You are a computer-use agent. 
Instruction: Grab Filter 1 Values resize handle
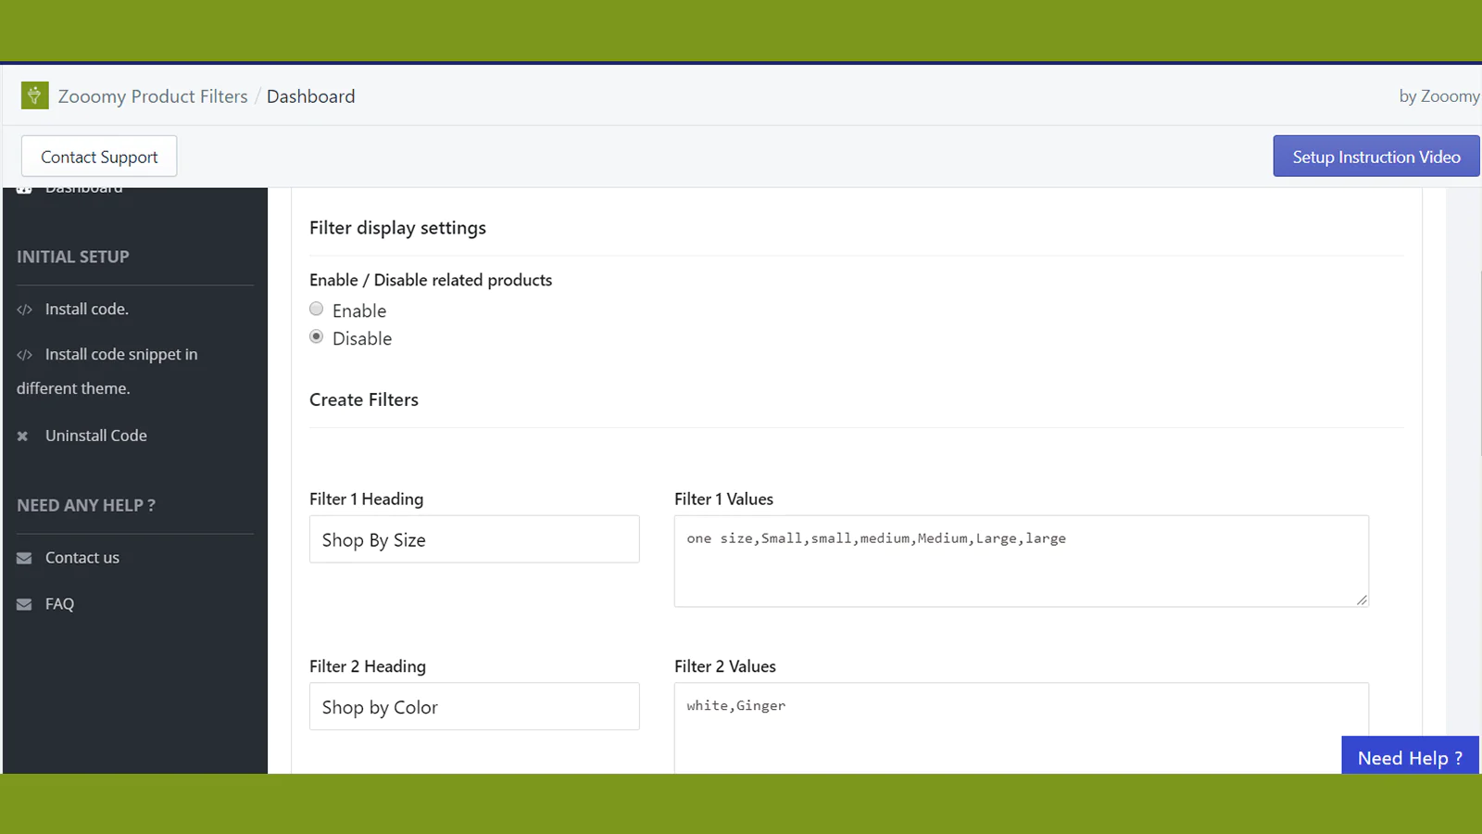click(x=1362, y=600)
